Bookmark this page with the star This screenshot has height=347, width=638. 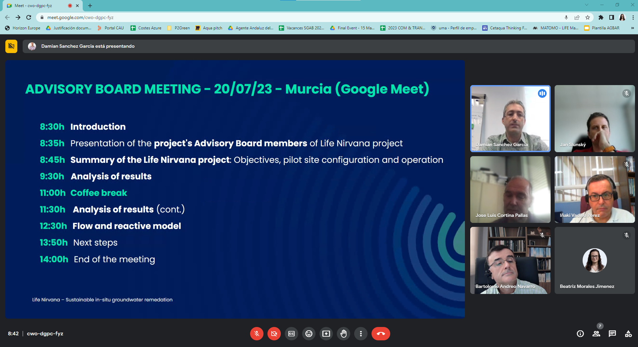click(x=588, y=17)
